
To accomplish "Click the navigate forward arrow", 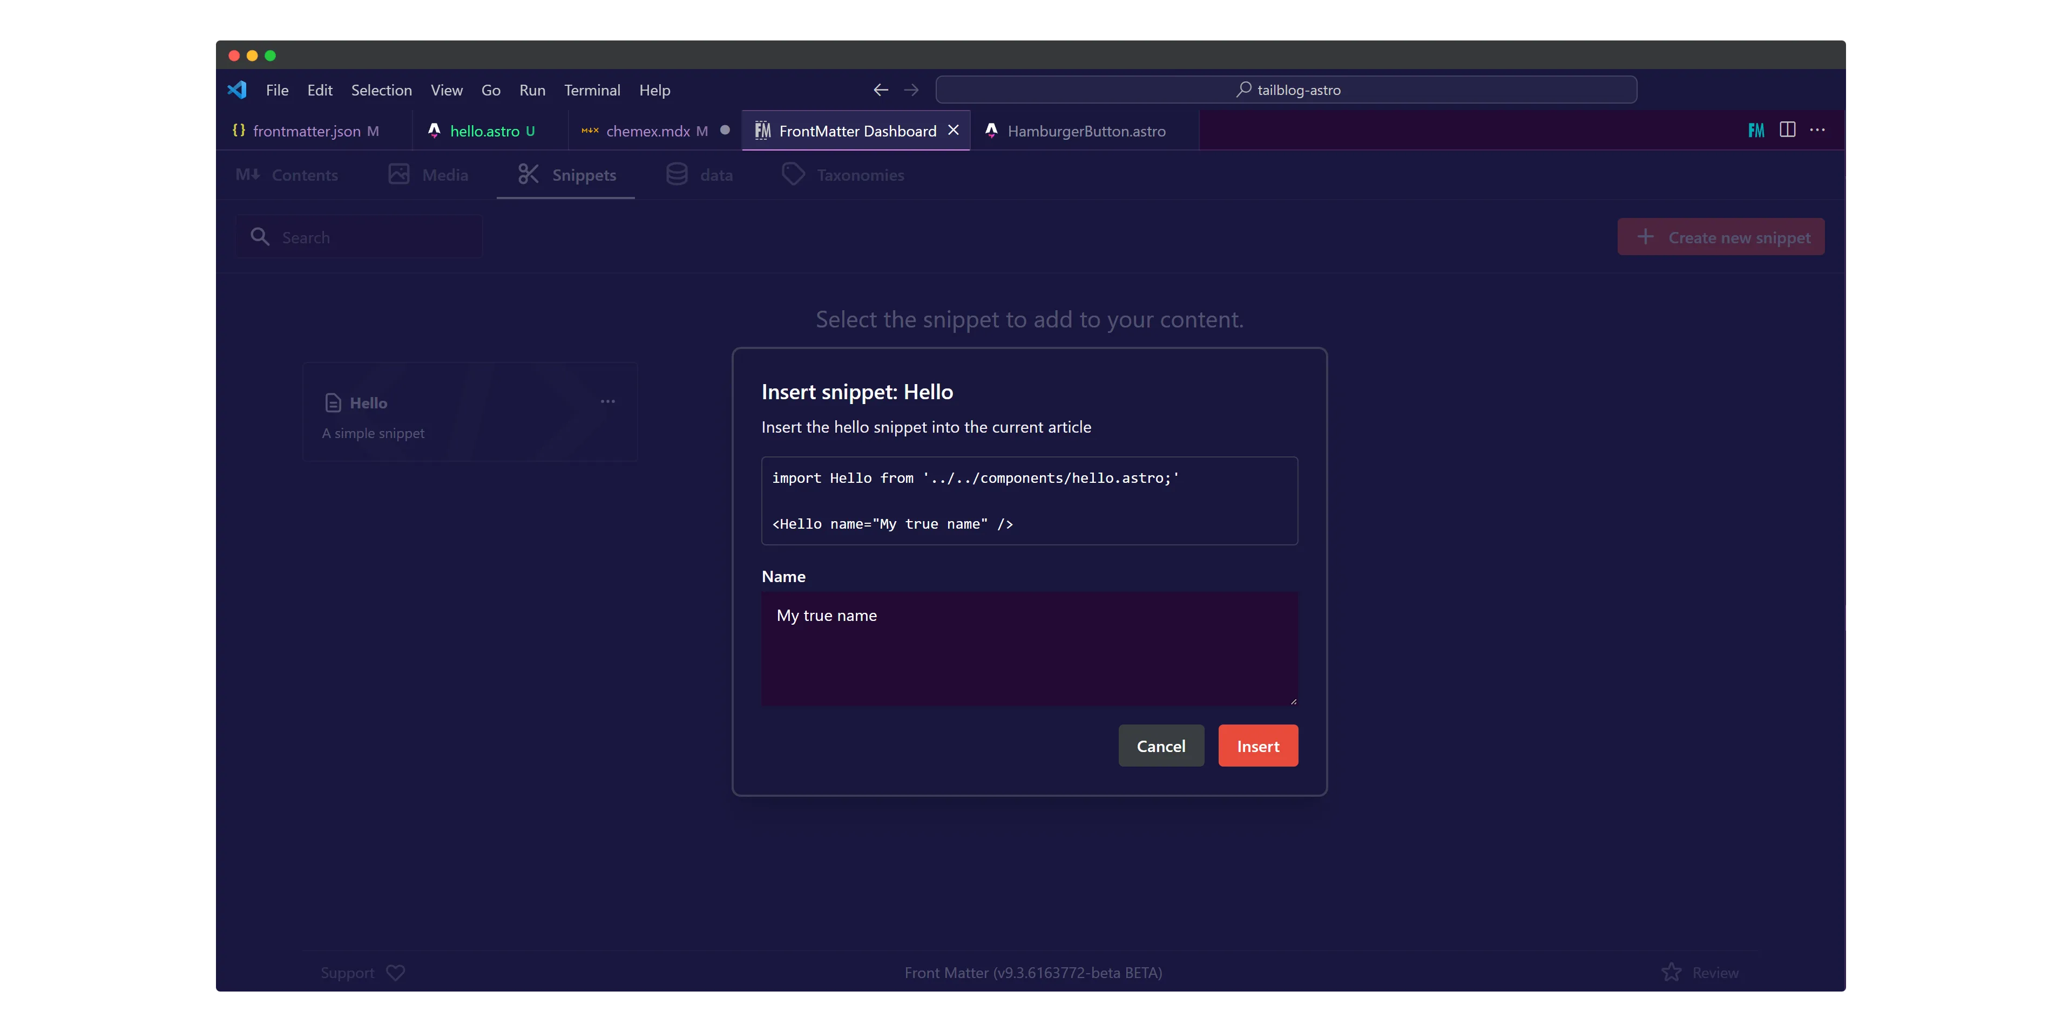I will pos(911,90).
